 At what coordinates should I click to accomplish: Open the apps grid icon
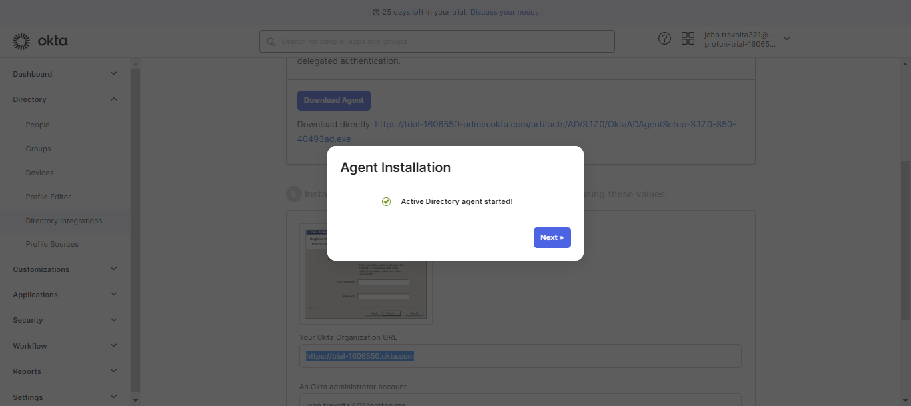[x=688, y=39]
